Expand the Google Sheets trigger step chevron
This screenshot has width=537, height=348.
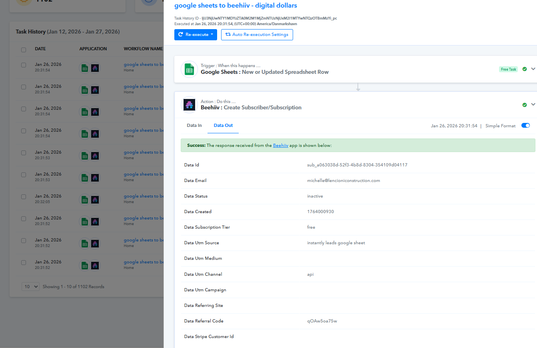[x=533, y=69]
